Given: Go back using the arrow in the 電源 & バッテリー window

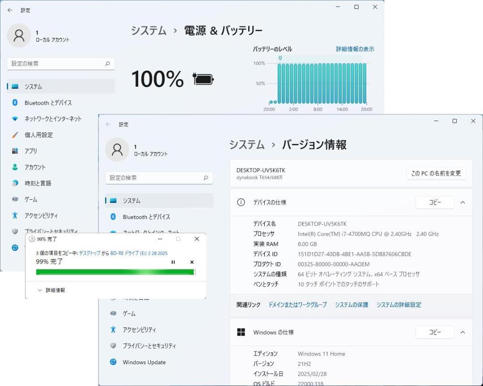Looking at the screenshot, I should 10,10.
